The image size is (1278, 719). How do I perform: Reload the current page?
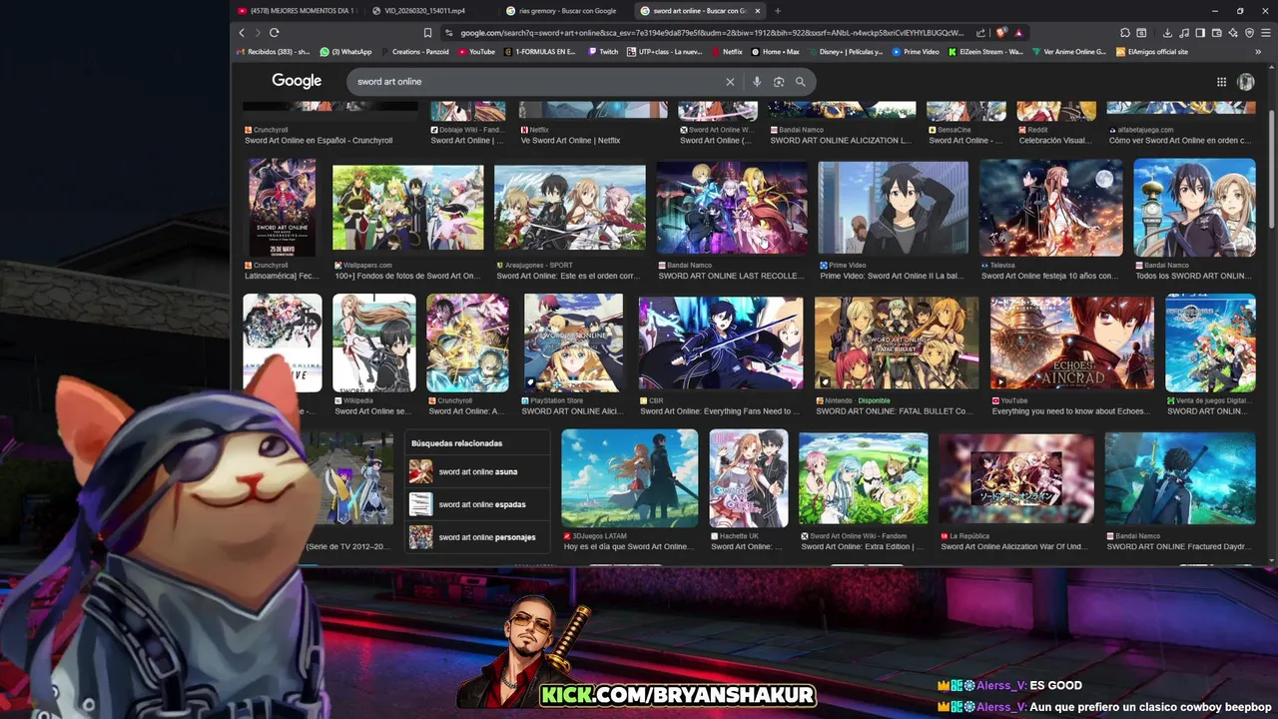274,32
